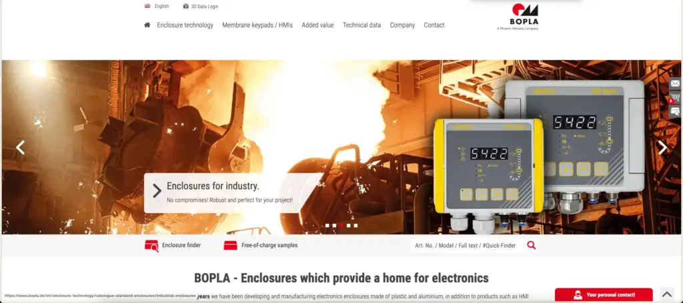Open the shopping cart side icon
The height and width of the screenshot is (303, 683).
675,97
